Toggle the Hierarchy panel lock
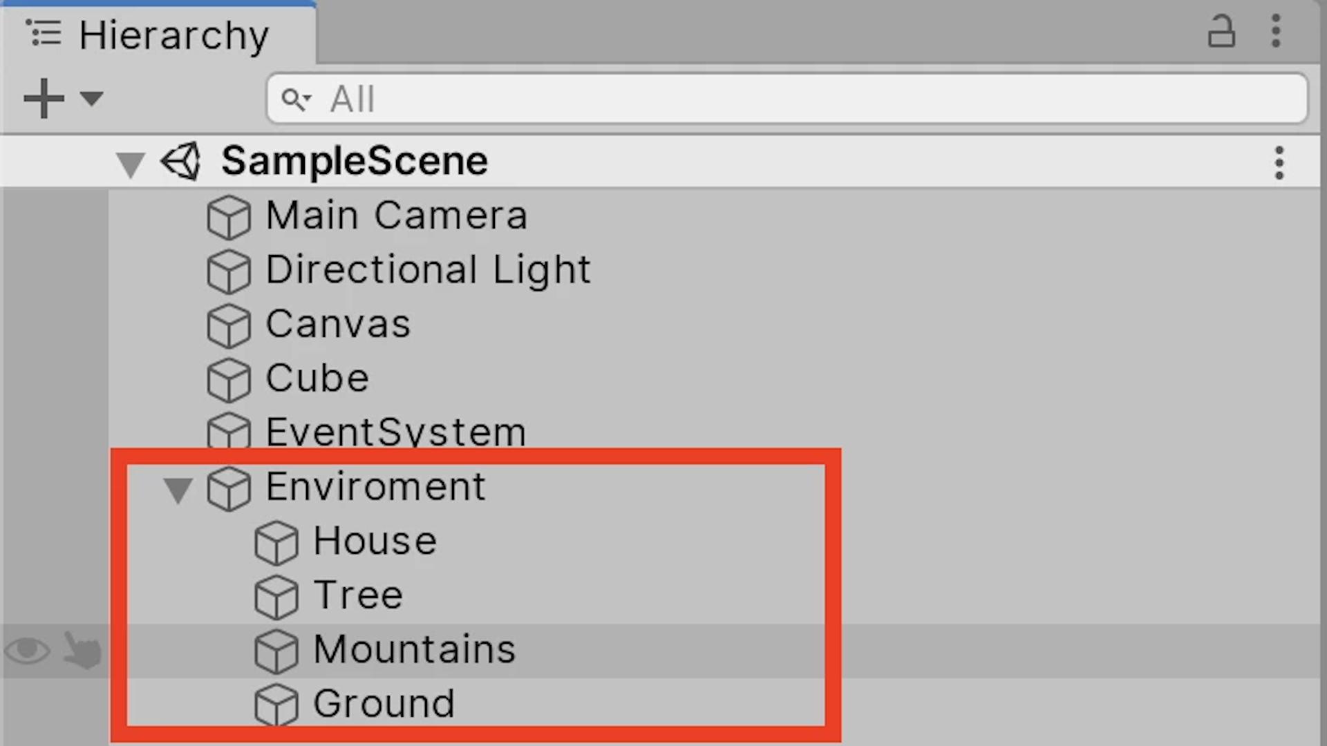Viewport: 1327px width, 746px height. [1221, 31]
